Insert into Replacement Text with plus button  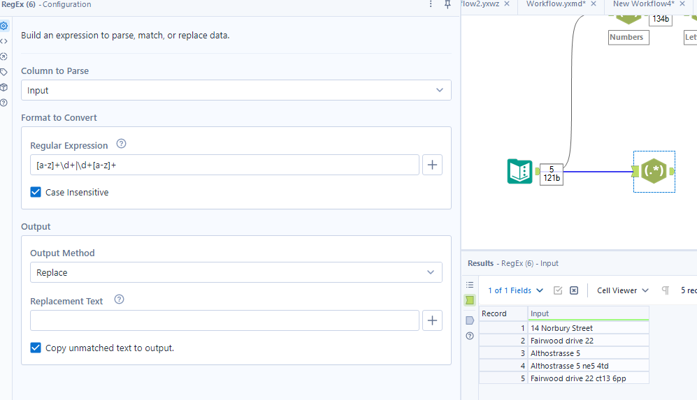click(x=432, y=320)
